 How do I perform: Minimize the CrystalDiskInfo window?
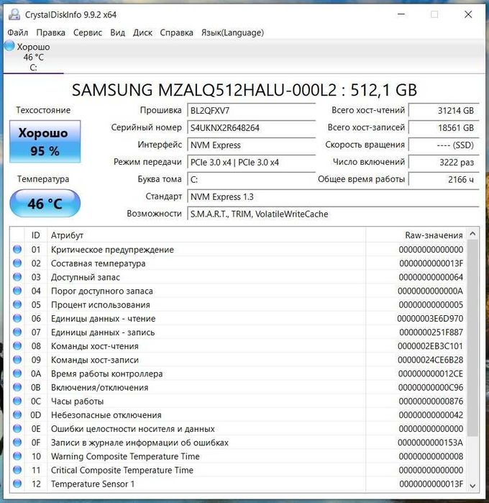point(401,14)
